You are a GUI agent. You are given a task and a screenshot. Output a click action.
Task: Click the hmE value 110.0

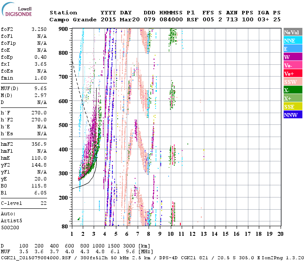(39, 158)
